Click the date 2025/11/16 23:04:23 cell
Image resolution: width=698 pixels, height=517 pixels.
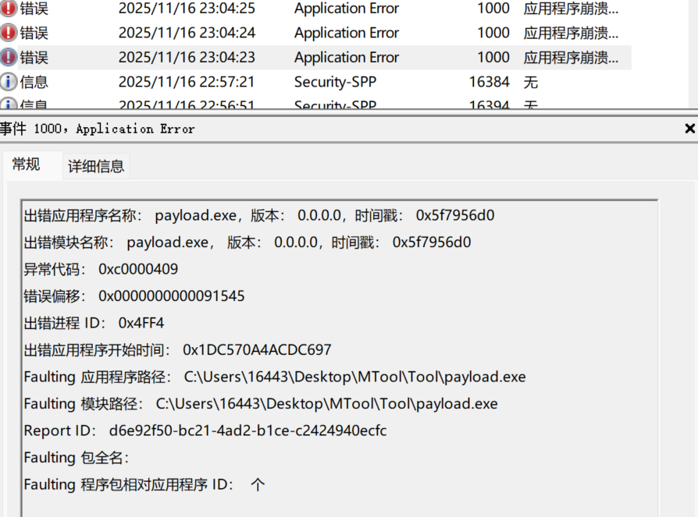(x=186, y=57)
